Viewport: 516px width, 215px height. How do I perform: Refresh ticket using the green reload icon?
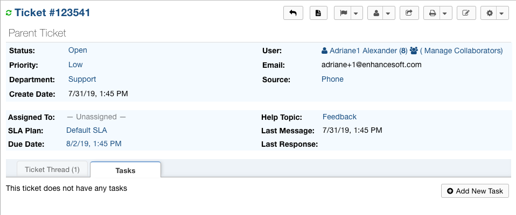tap(9, 13)
